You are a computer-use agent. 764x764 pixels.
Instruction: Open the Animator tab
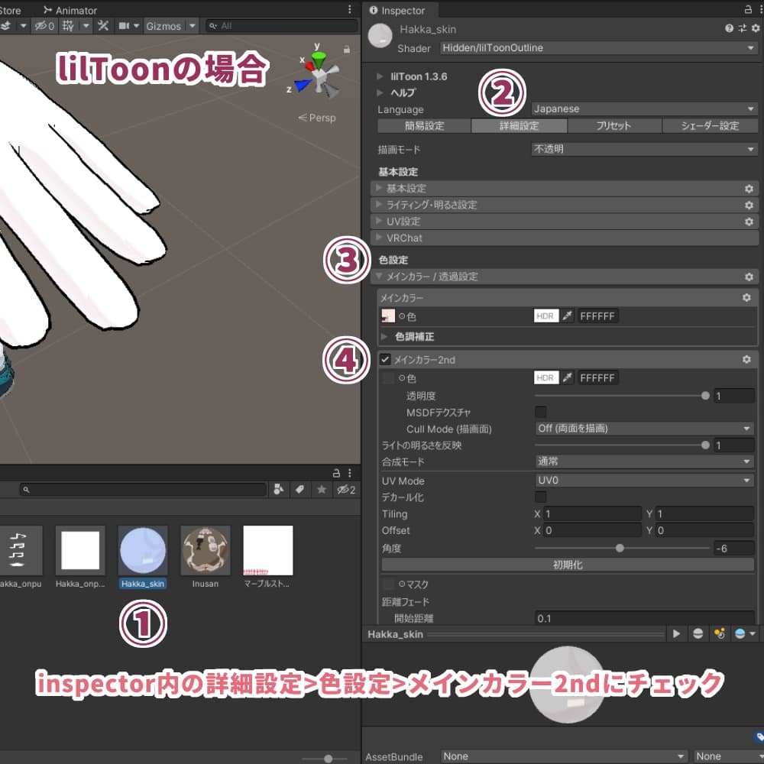[70, 10]
